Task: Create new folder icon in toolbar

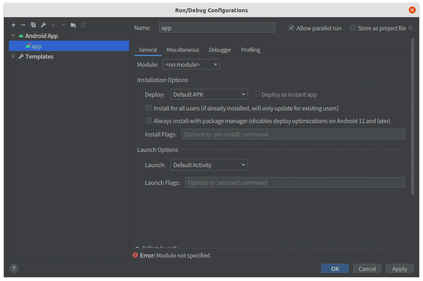Action: point(73,25)
